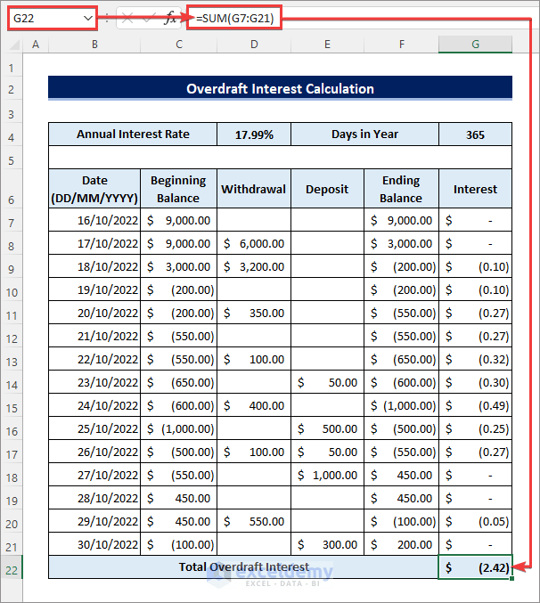Select the date cell 21/10/2022

tap(94, 336)
